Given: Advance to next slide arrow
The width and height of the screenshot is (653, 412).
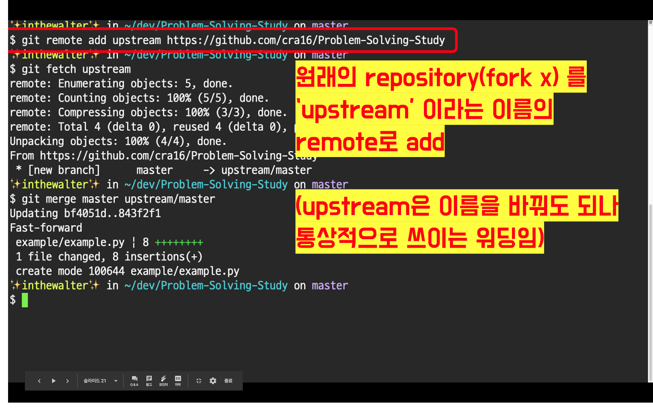Looking at the screenshot, I should point(68,381).
